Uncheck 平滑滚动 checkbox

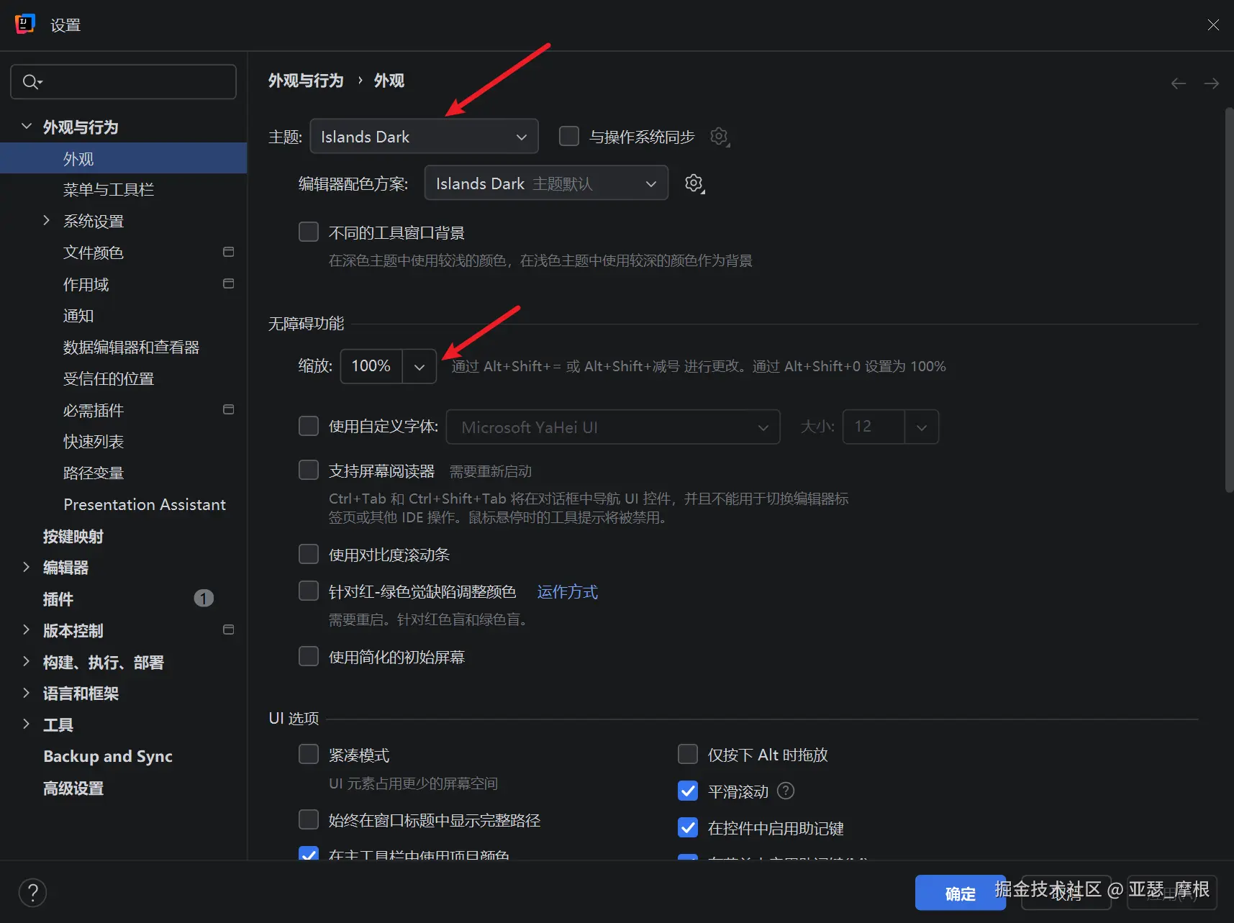(688, 791)
